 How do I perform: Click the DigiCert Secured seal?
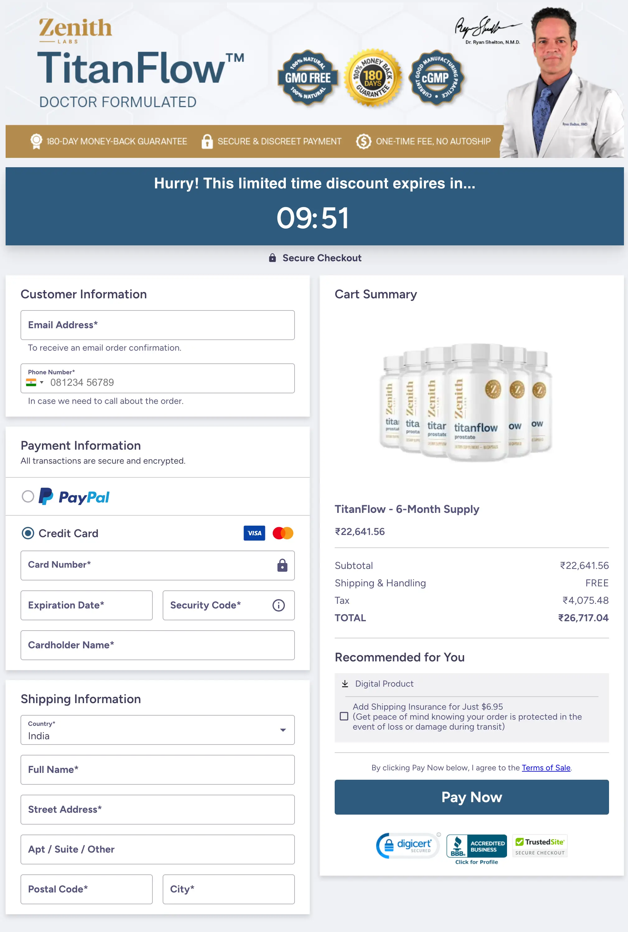(x=407, y=846)
